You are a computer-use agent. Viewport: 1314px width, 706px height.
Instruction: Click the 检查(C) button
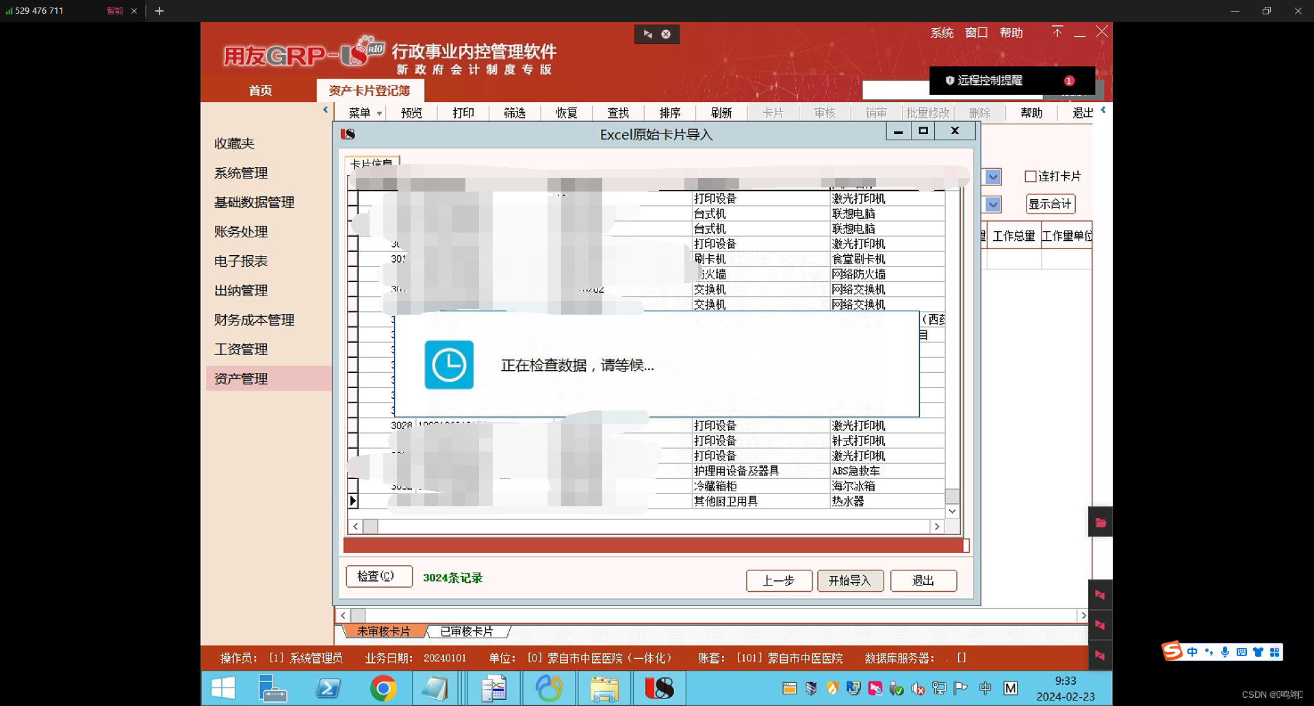(x=378, y=576)
